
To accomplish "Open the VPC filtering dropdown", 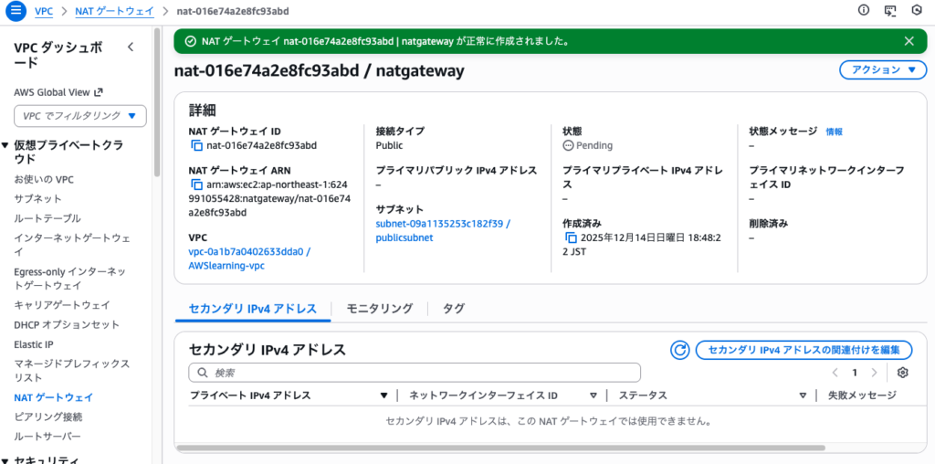I will [x=80, y=116].
